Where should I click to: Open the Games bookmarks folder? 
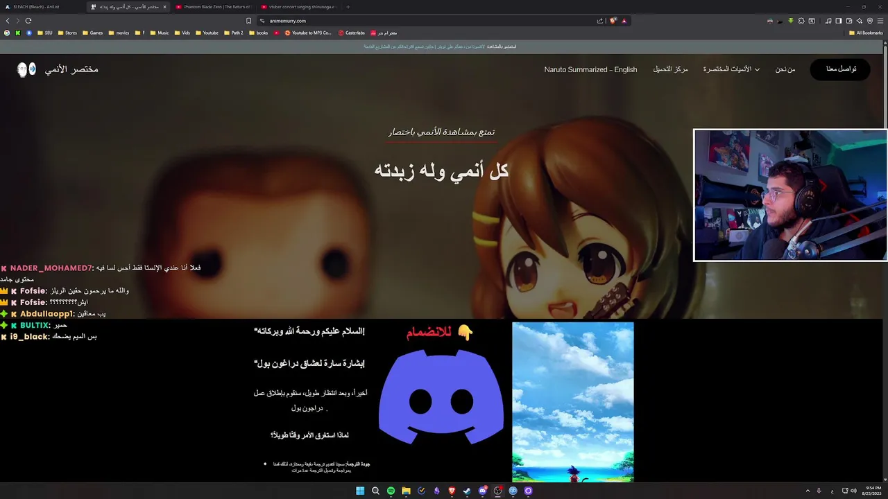(x=92, y=33)
